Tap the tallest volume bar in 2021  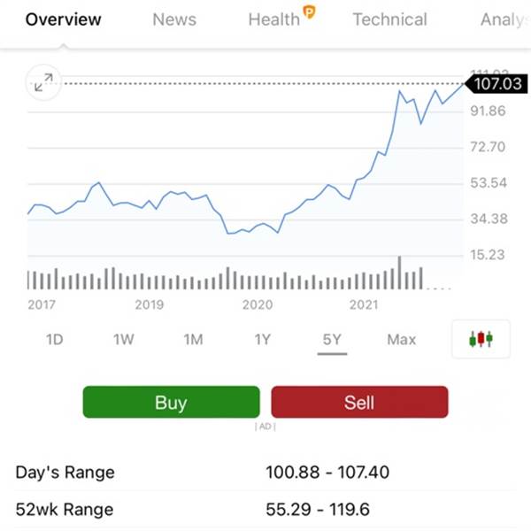[x=400, y=273]
